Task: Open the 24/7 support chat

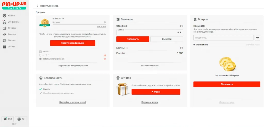Action: coord(7,119)
